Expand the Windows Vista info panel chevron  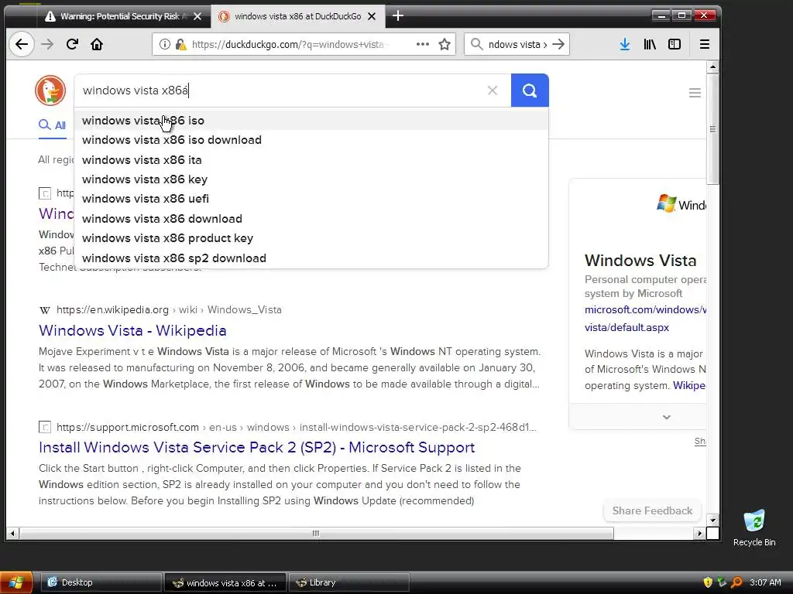[667, 417]
